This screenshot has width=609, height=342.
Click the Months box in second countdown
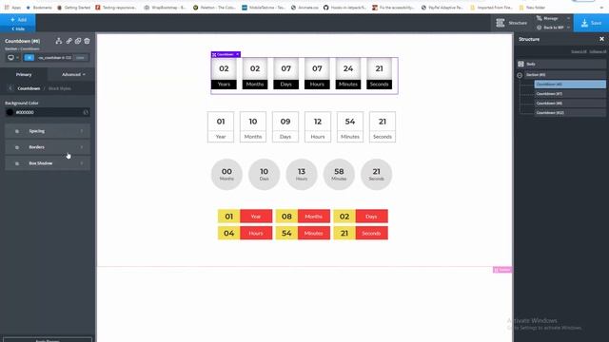tap(253, 126)
